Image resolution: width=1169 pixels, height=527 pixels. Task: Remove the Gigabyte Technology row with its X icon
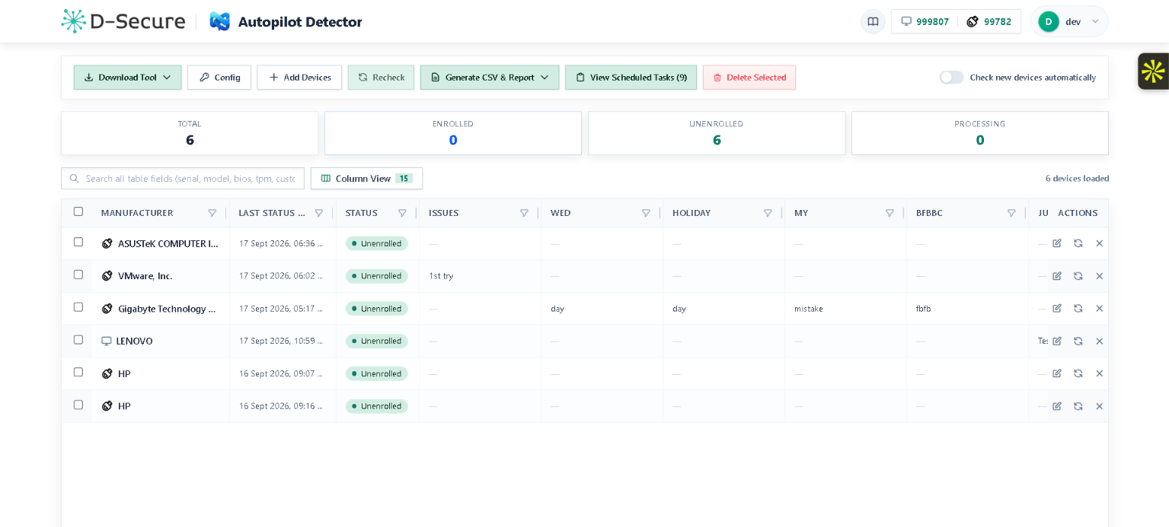pos(1100,308)
